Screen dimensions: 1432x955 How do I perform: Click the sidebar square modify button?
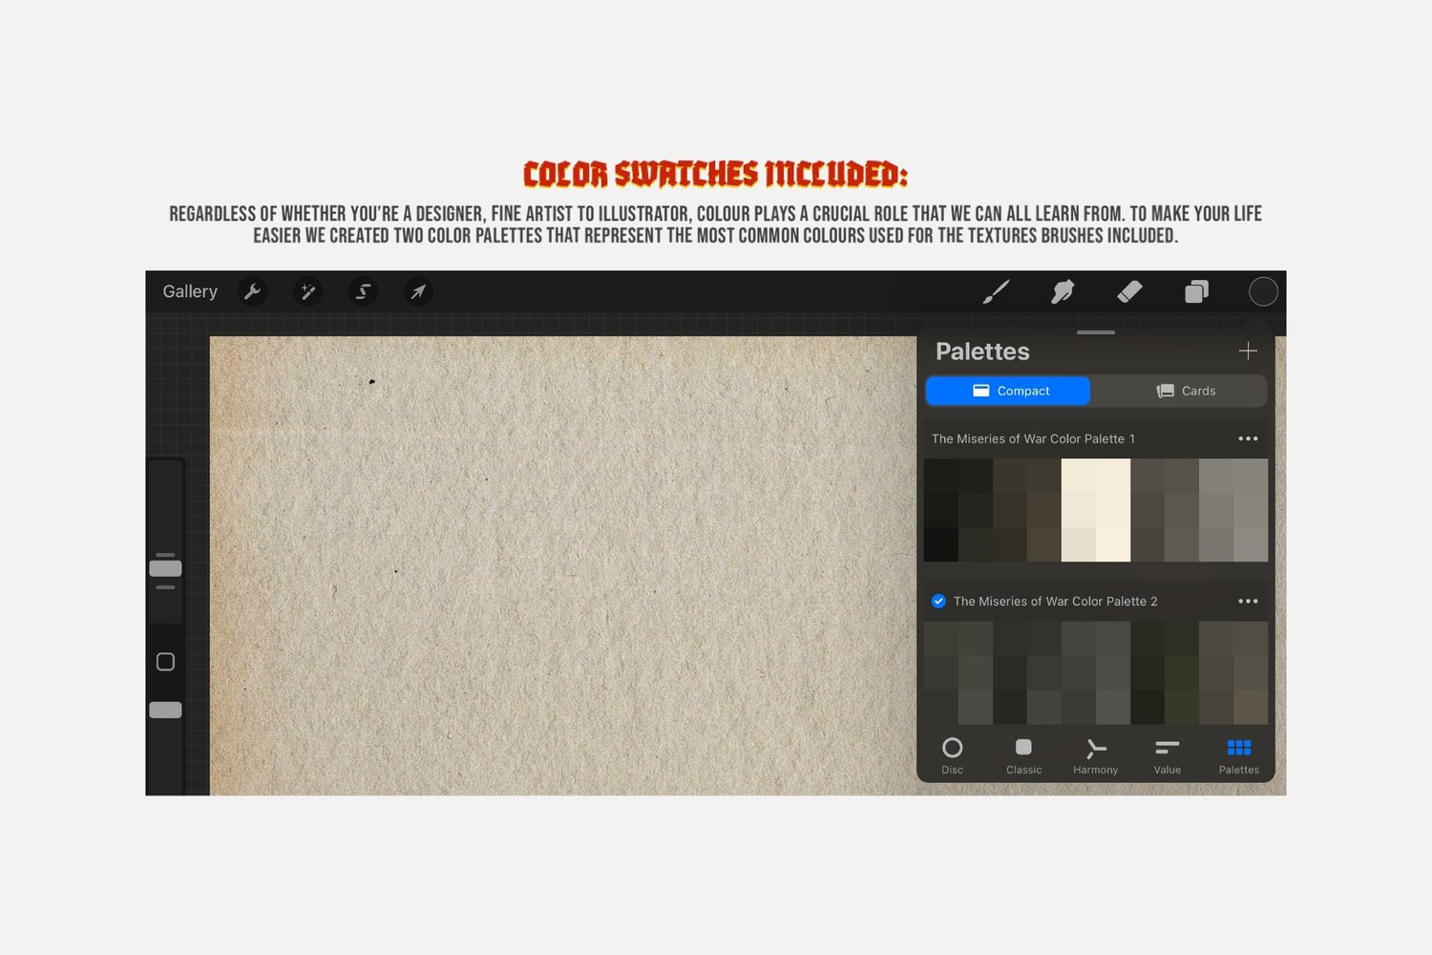coord(165,662)
